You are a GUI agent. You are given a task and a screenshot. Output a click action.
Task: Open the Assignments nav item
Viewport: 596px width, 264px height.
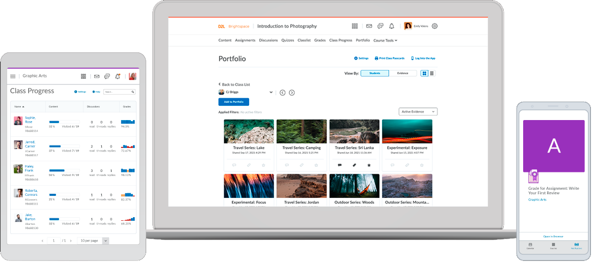tap(245, 40)
